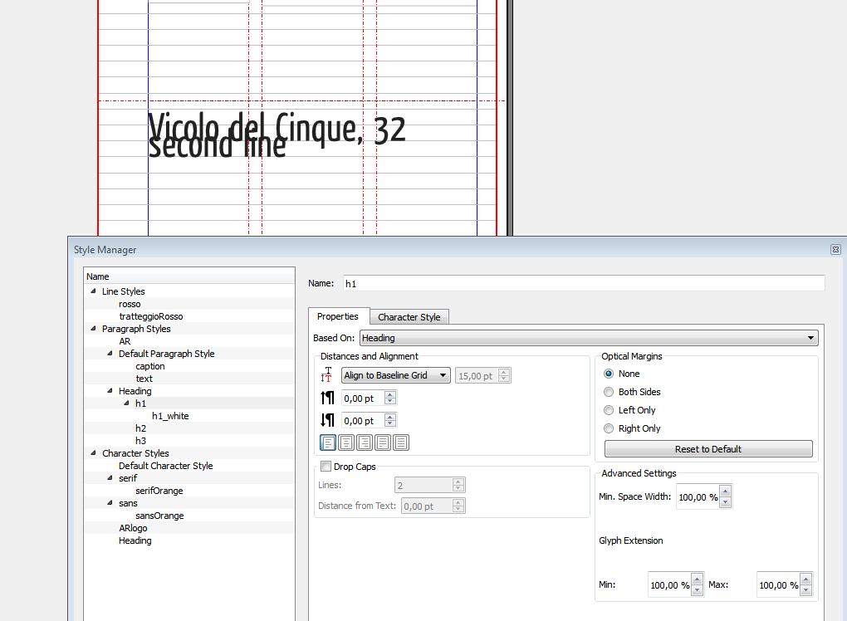Screen dimensions: 847x621
Task: Choose Left Only optical margins
Action: tap(609, 410)
